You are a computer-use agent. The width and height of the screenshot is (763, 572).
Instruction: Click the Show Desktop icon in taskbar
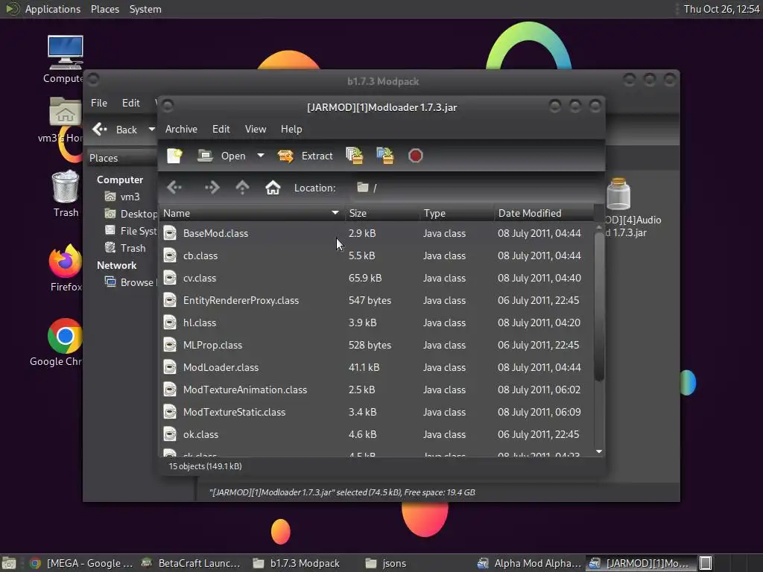[x=9, y=563]
